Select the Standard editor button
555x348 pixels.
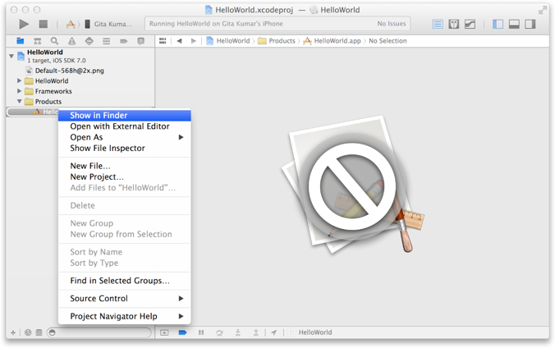click(x=438, y=24)
